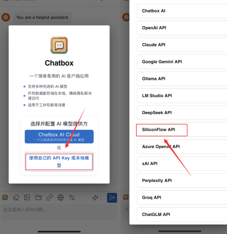Click the '一个简单易用的 AI 客户端应用' subtitle
The width and height of the screenshot is (227, 234).
(59, 76)
